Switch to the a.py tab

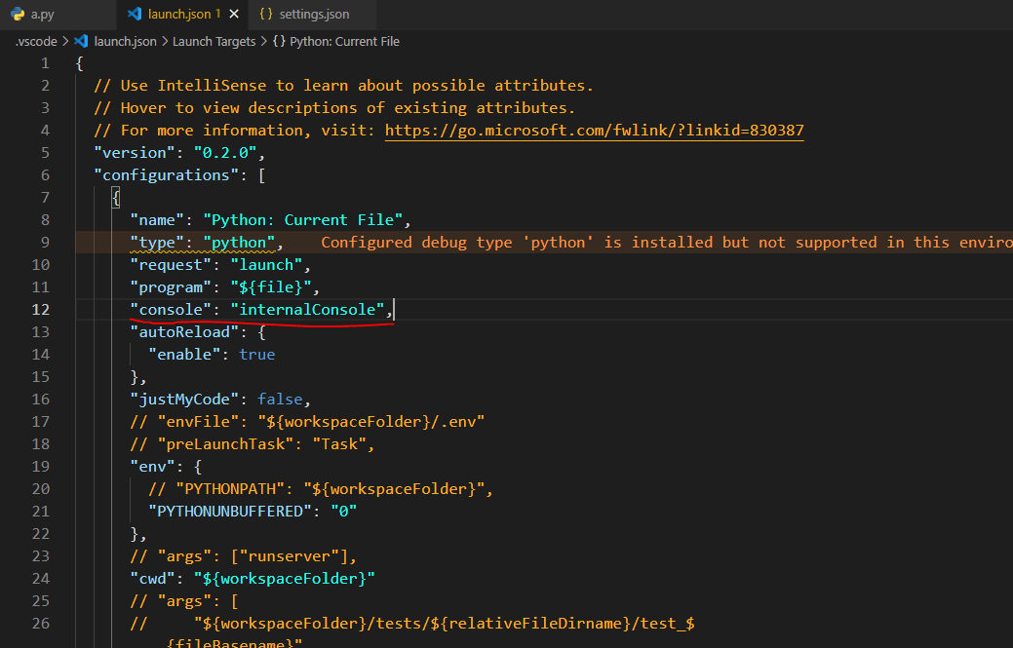tap(42, 15)
